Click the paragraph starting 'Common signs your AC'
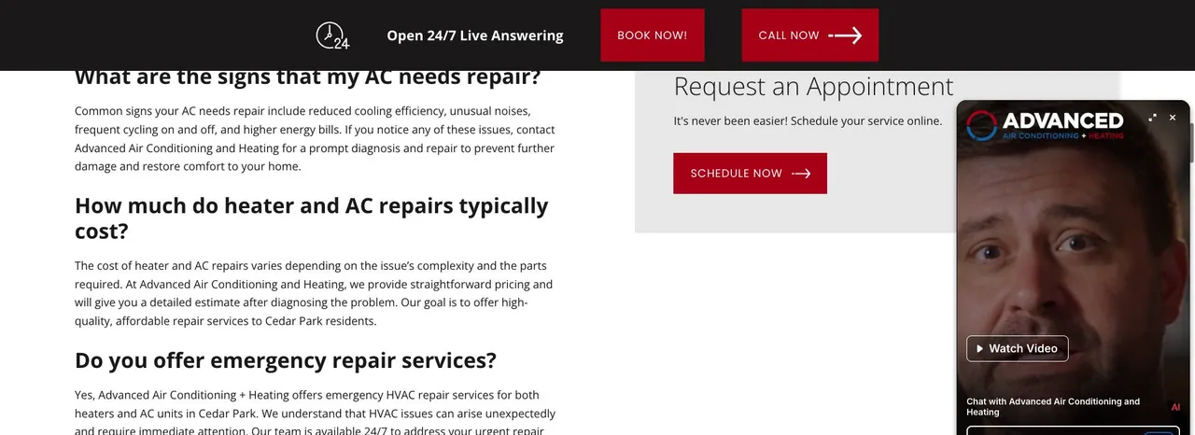The height and width of the screenshot is (435, 1195). [315, 138]
